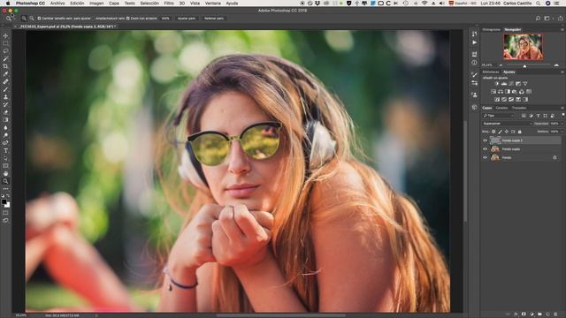Open the Actions play panel icon
Screen dimensions: 566x318
coord(474,42)
